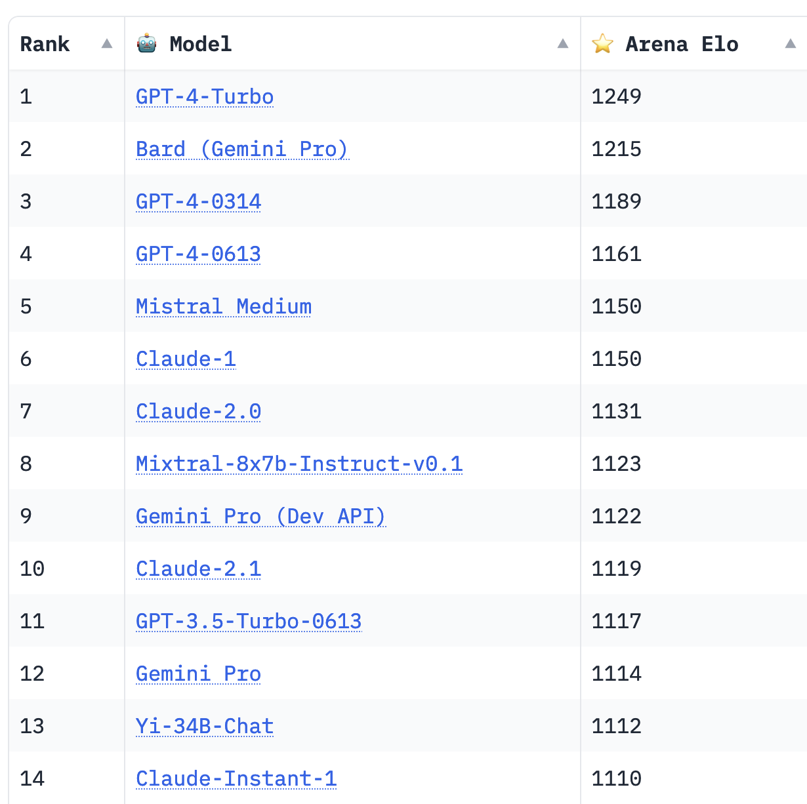807x804 pixels.
Task: Follow the GPT-4-0314 link
Action: [x=198, y=201]
